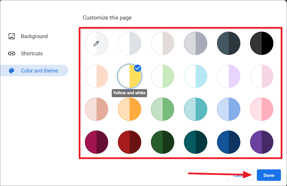Viewport: 287px width, 186px height.
Task: Select the cool gray theme swatch
Action: pos(196,43)
